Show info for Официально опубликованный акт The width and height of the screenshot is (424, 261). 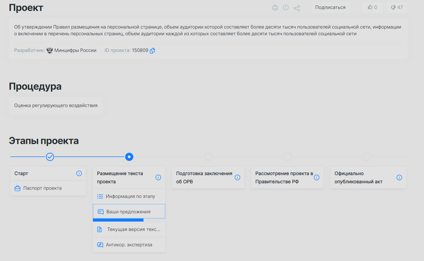coord(399,177)
